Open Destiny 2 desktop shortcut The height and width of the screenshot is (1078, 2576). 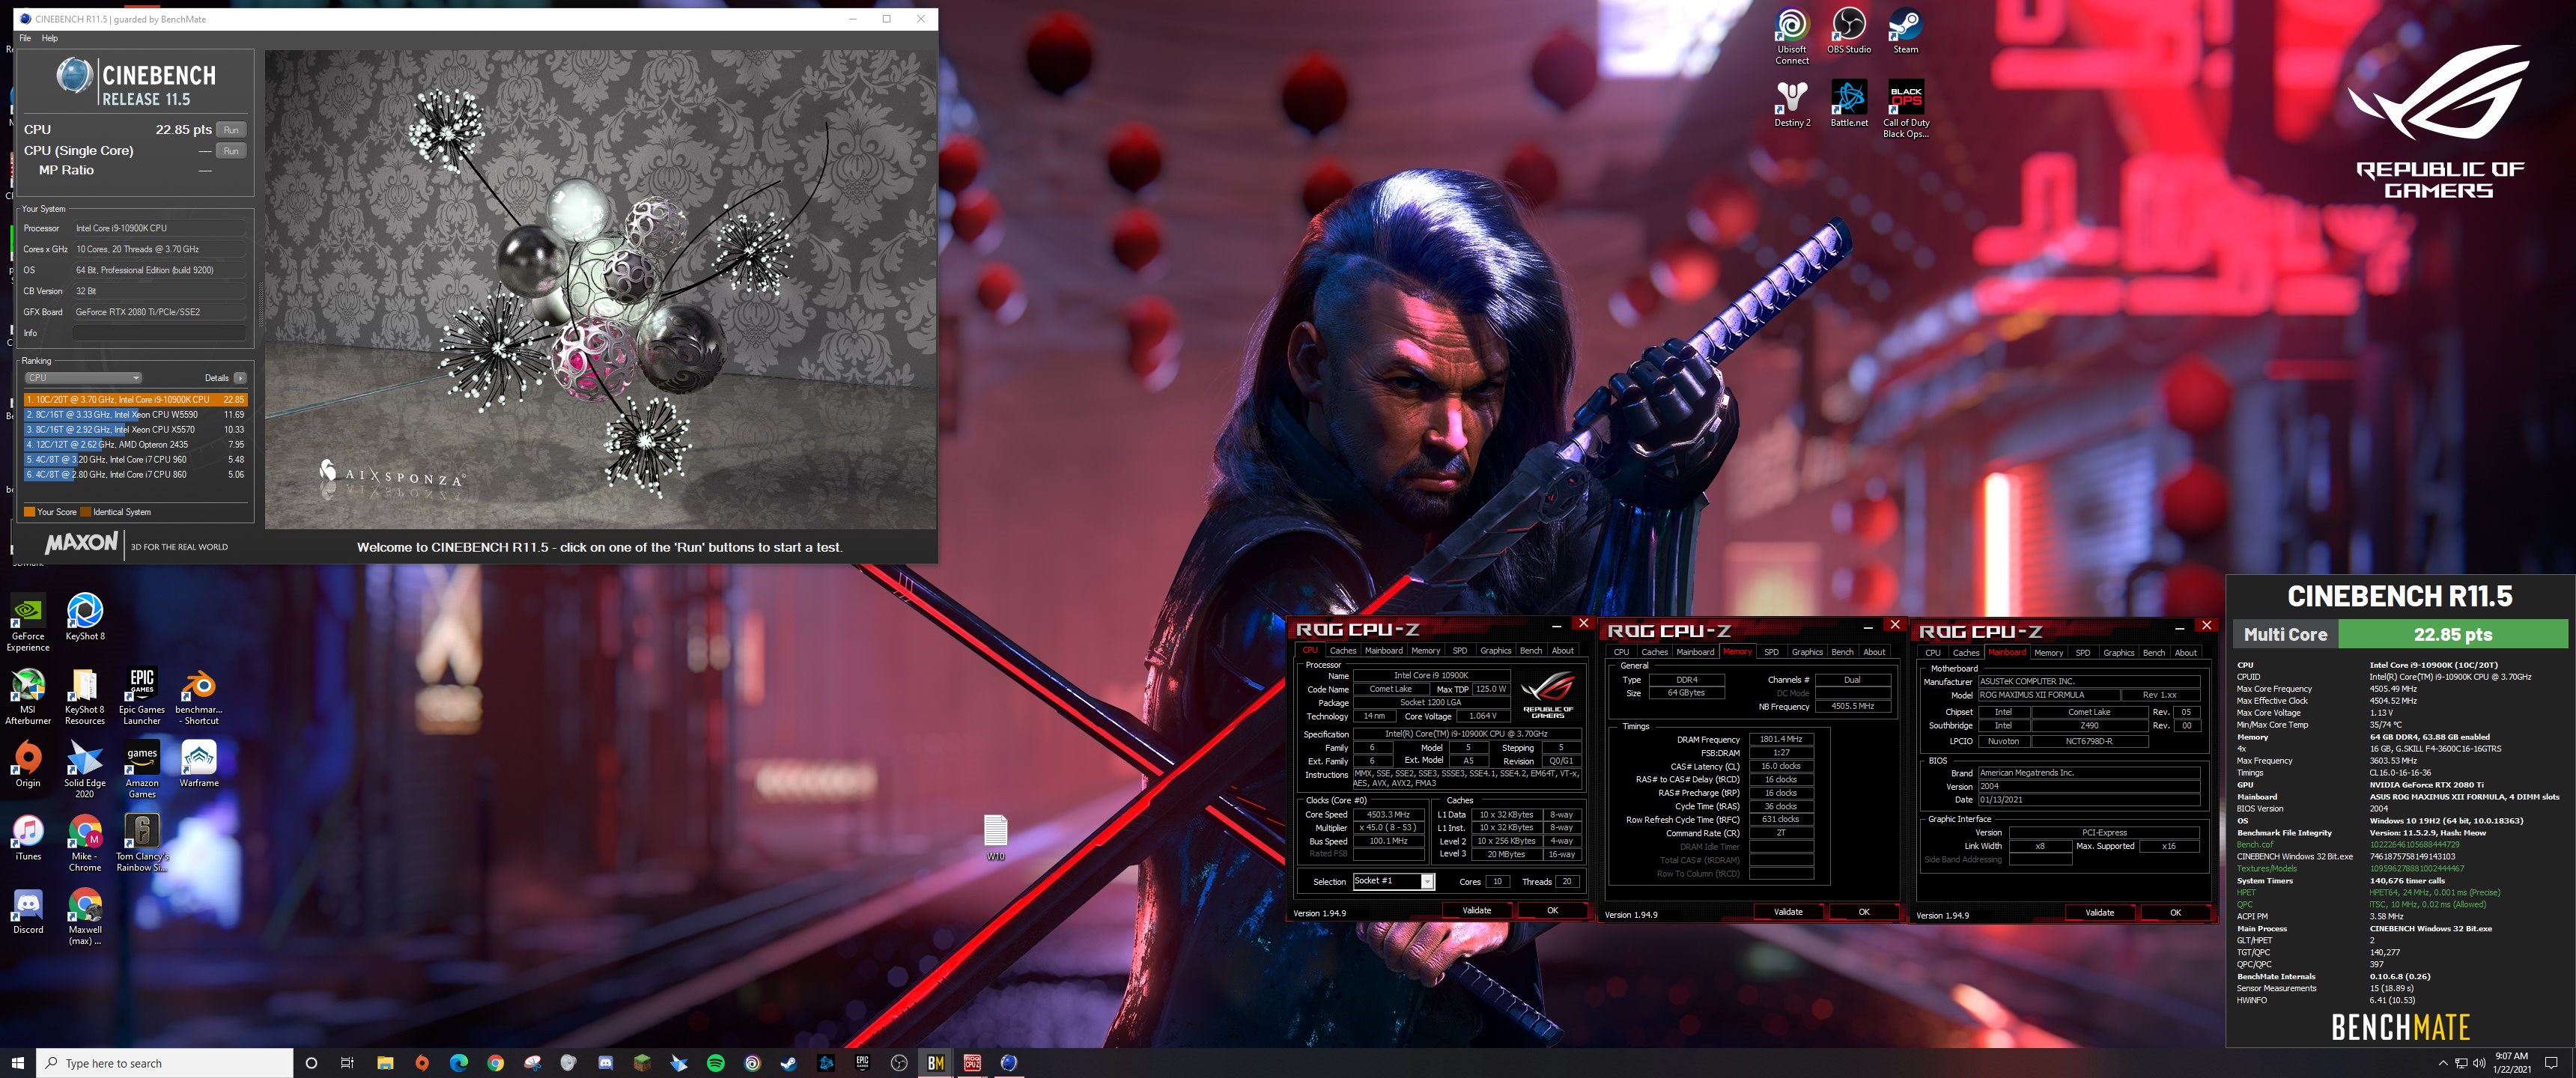coord(1791,104)
